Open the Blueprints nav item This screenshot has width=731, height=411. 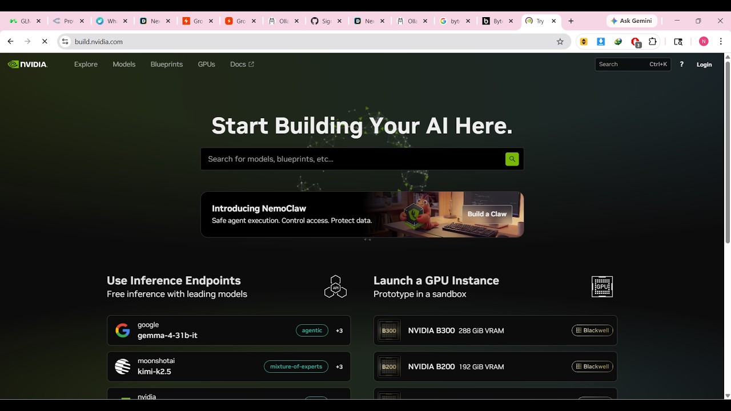(x=167, y=65)
